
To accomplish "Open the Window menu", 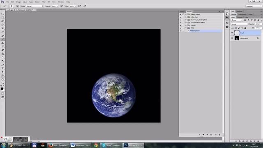I will tap(61, 2).
